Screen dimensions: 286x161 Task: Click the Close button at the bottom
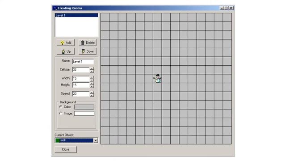tap(66, 149)
